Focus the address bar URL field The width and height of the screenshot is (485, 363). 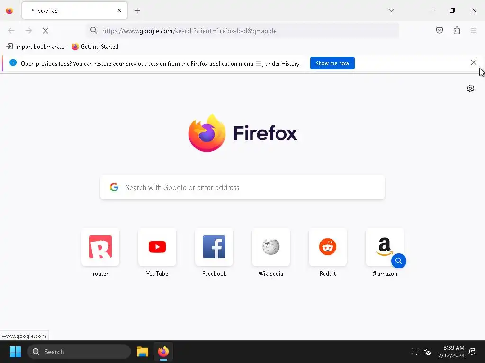243,31
